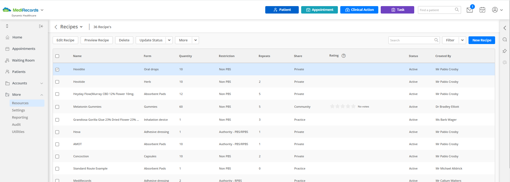Click the at-sign mentions icon

click(x=505, y=62)
